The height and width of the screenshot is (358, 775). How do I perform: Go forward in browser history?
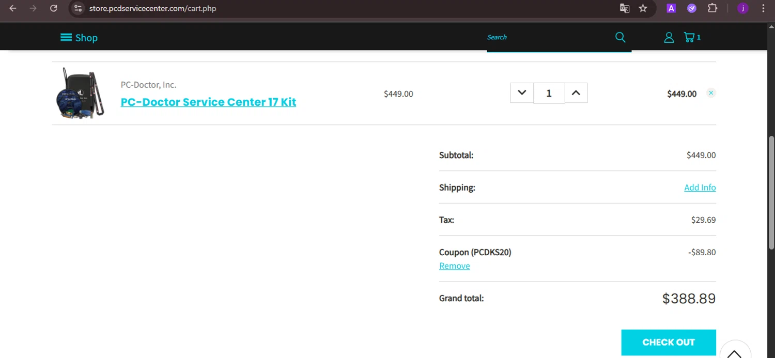coord(33,8)
